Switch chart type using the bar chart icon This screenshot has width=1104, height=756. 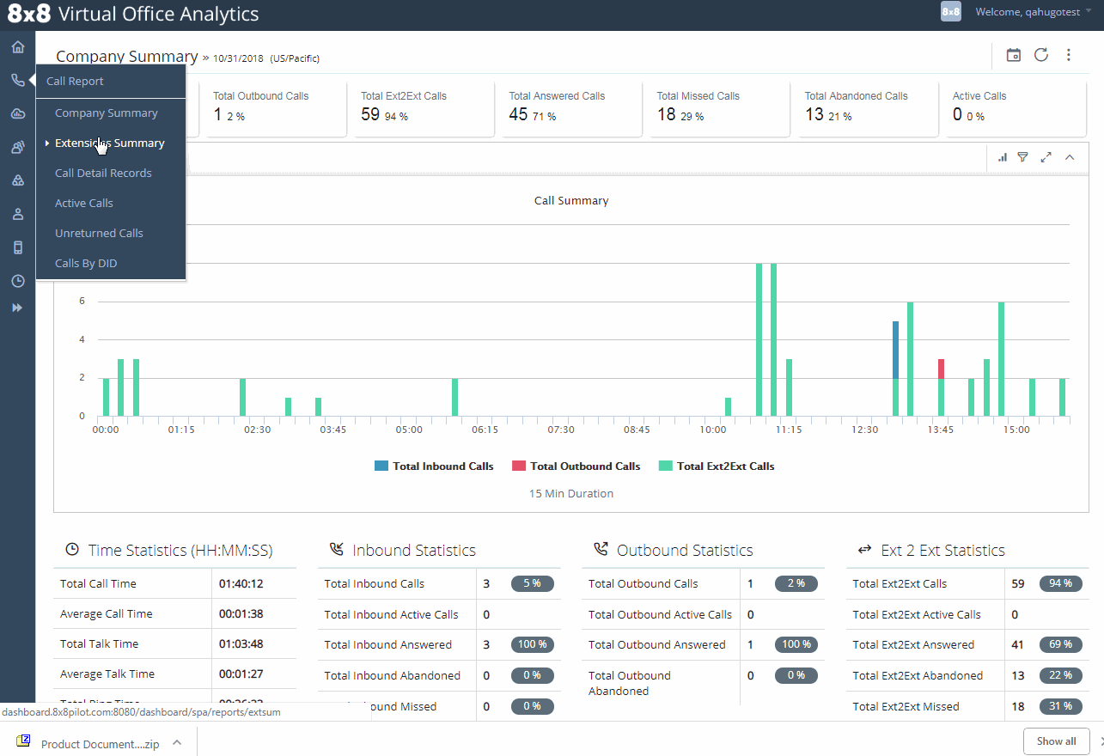[x=1002, y=157]
